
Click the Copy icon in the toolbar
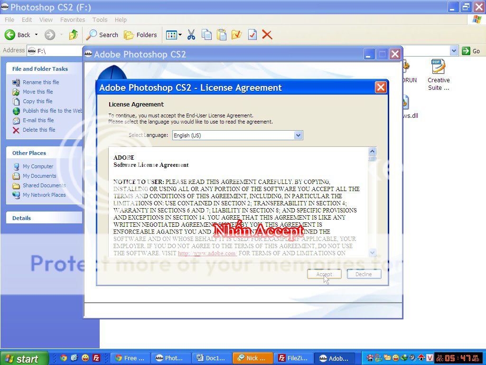[x=207, y=35]
